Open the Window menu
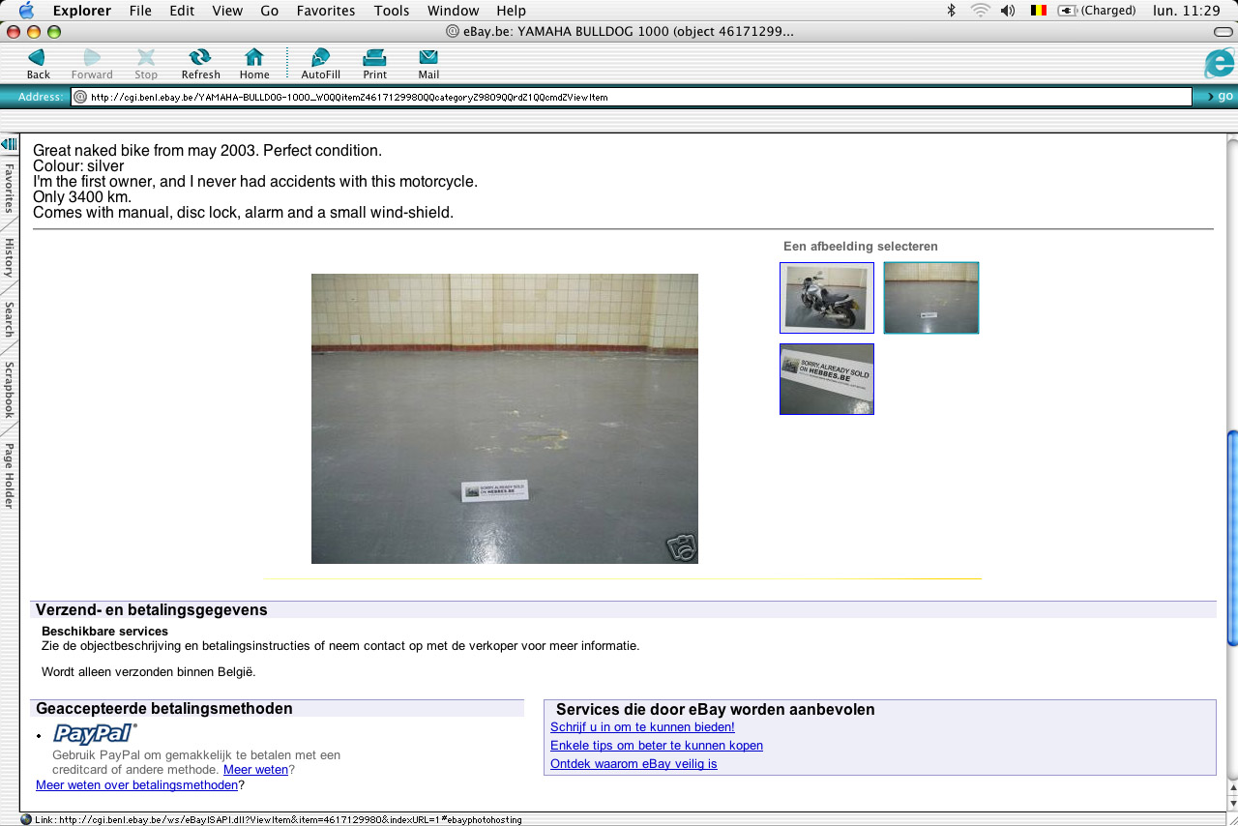 453,11
